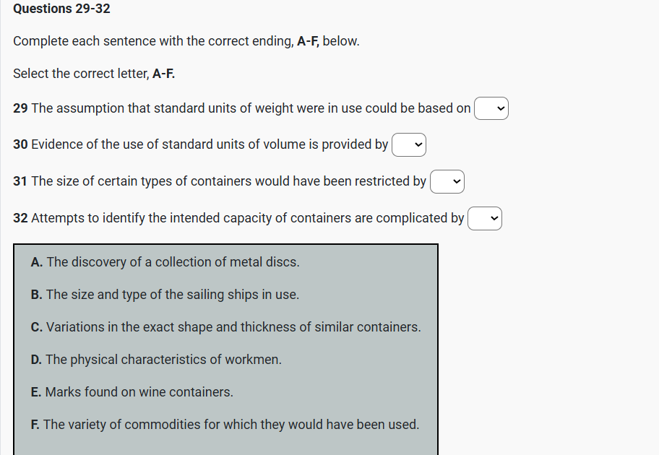Expand the answer selector for question 32
659x455 pixels.
(x=484, y=218)
